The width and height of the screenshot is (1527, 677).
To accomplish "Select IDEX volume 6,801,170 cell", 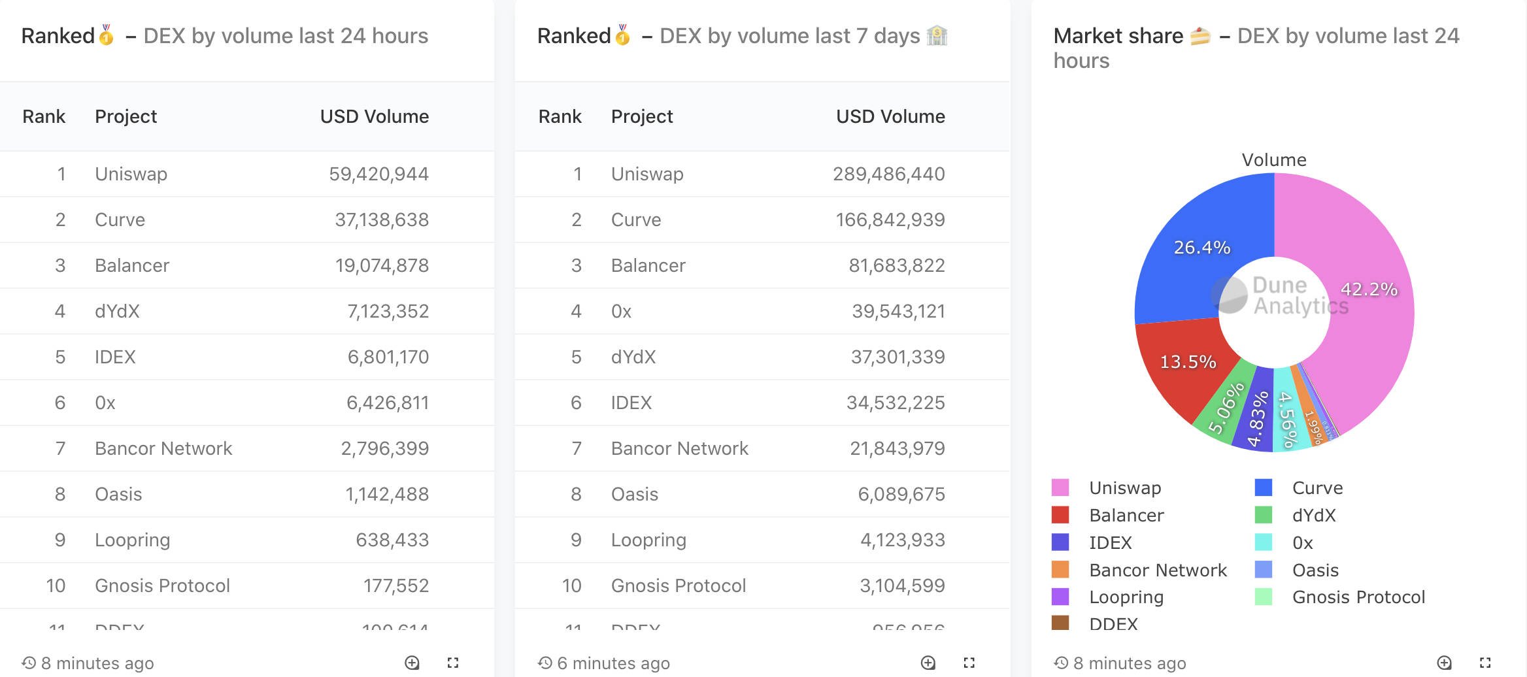I will coord(388,357).
